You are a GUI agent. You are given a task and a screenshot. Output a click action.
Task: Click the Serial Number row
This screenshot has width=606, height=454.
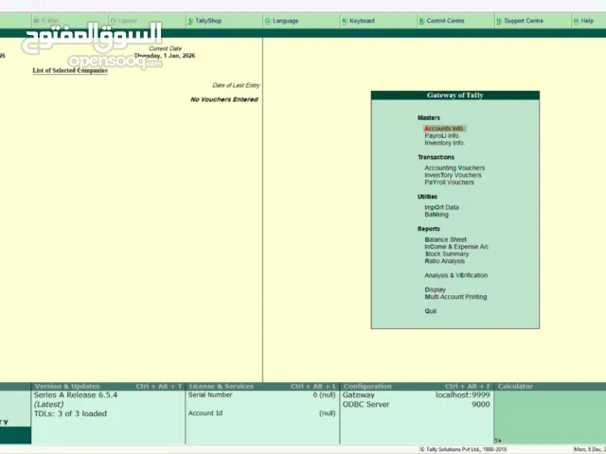[261, 395]
